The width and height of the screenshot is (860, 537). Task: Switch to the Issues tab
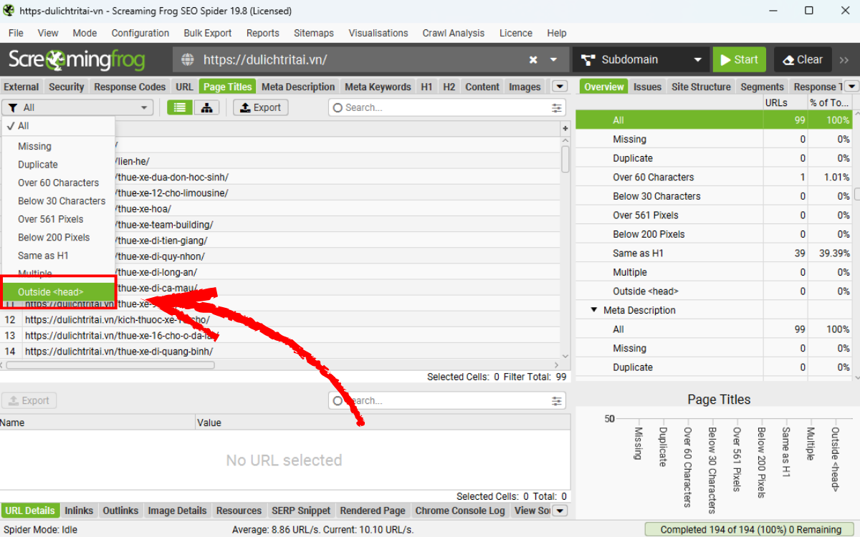(x=647, y=86)
